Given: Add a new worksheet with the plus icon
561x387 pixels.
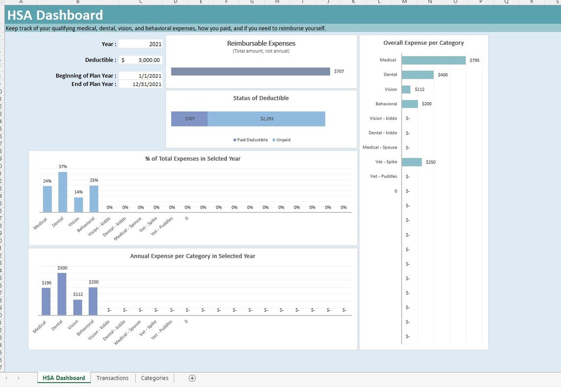Looking at the screenshot, I should tap(192, 378).
